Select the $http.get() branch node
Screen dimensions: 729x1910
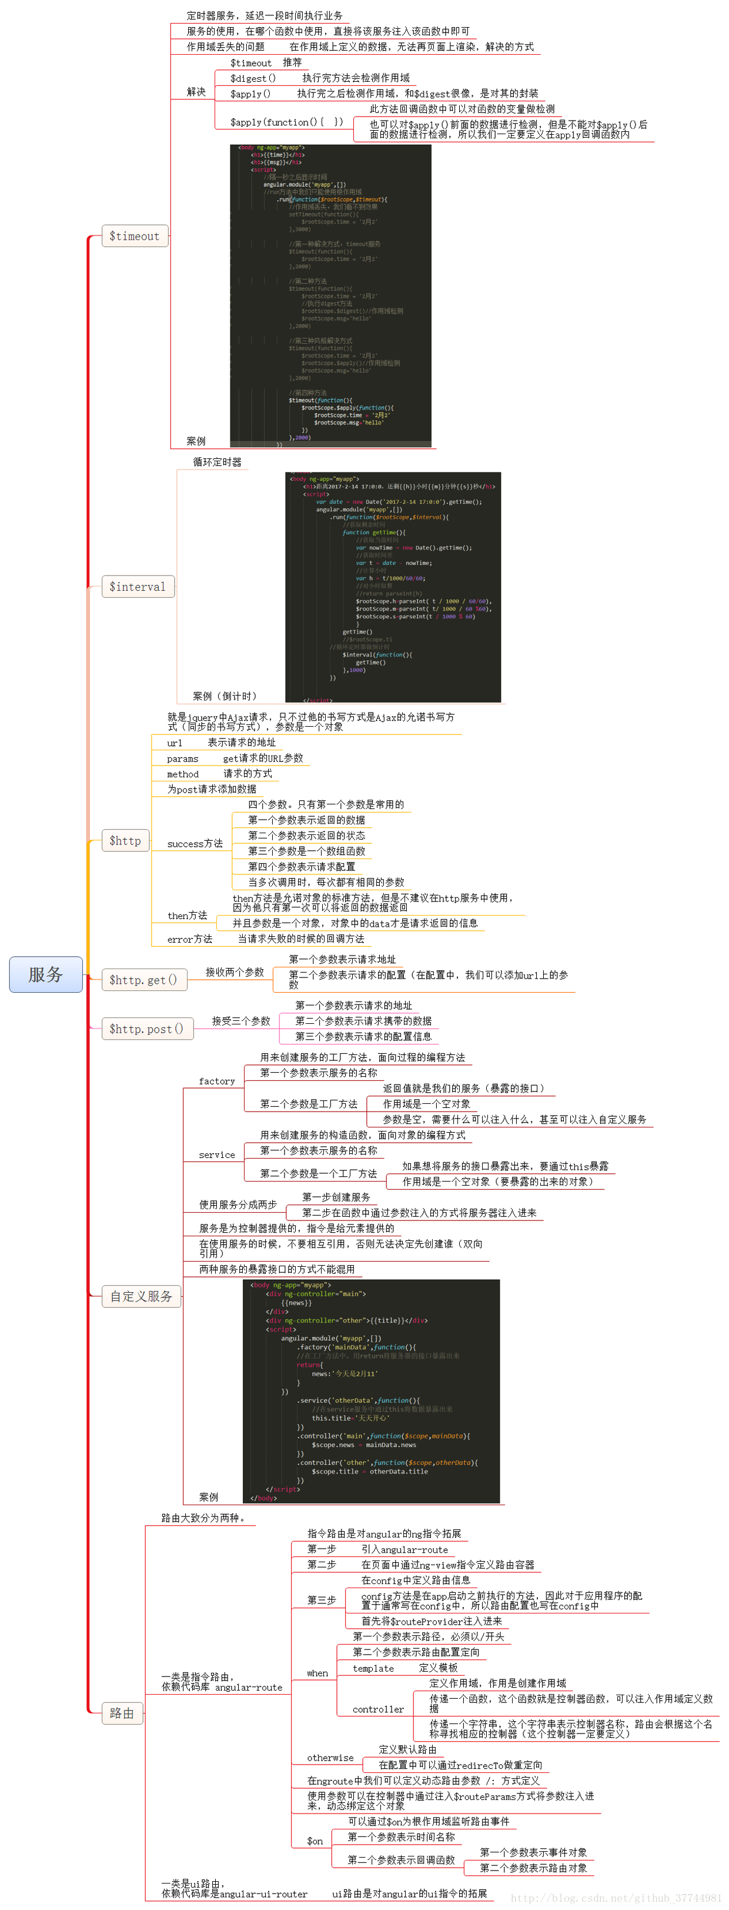pos(143,980)
